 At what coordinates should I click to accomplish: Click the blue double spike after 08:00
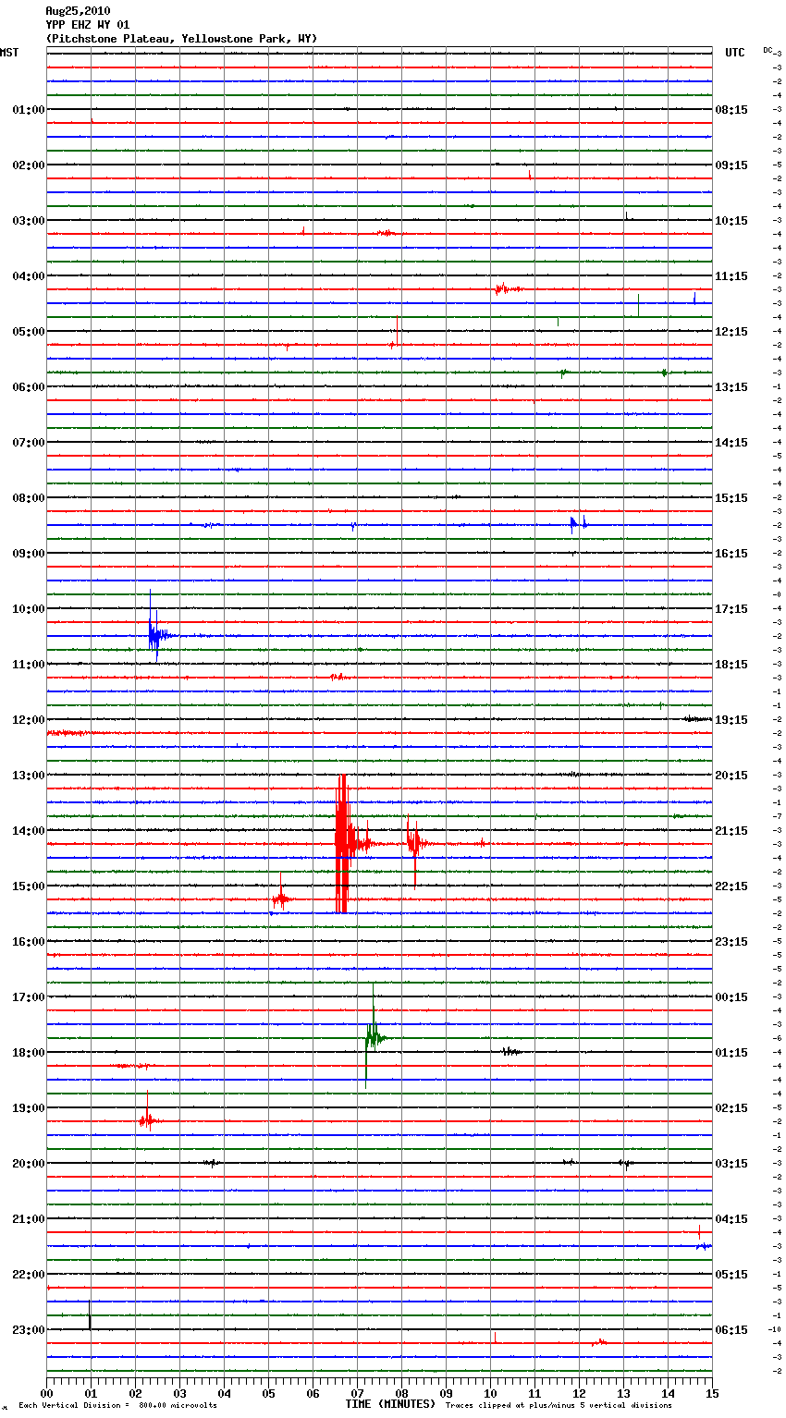pos(577,524)
